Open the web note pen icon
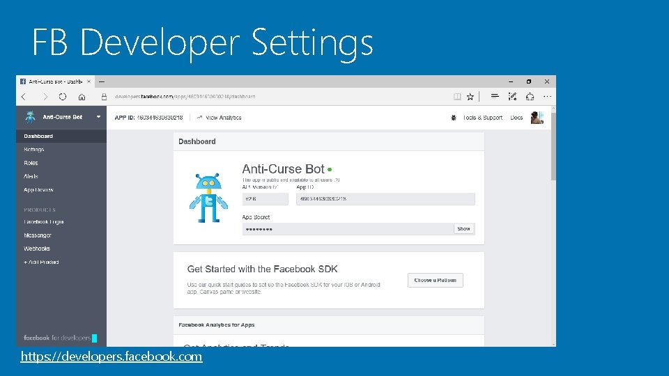The height and width of the screenshot is (376, 669). (x=512, y=97)
